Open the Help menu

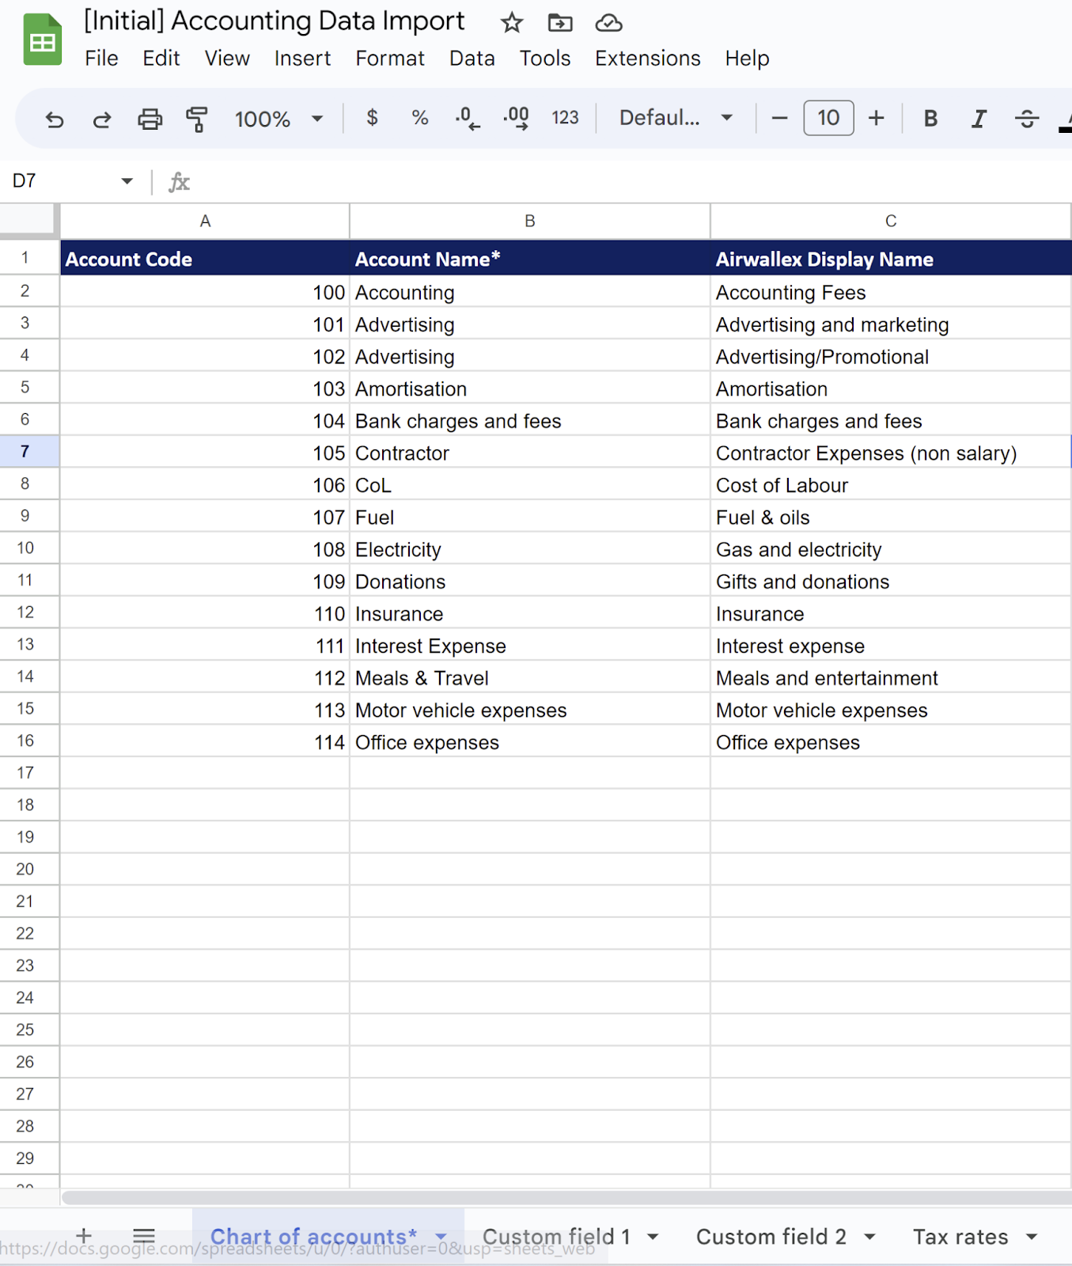click(747, 59)
